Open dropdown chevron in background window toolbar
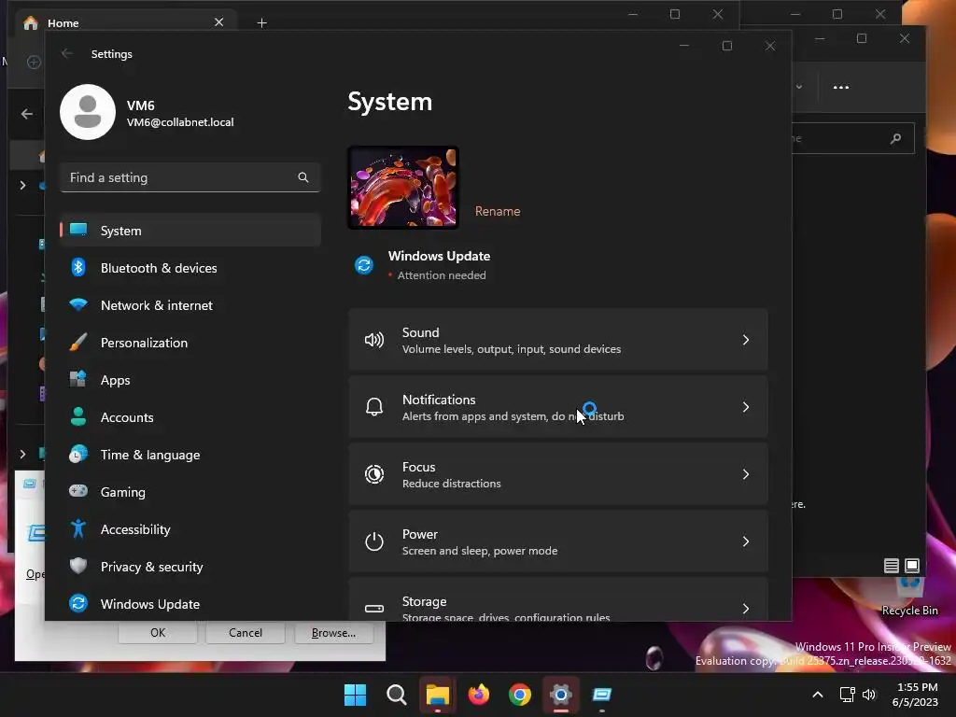956x717 pixels. 799,87
